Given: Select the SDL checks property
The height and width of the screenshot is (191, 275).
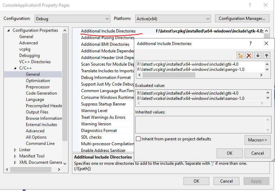Looking at the screenshot, I should point(91,137).
